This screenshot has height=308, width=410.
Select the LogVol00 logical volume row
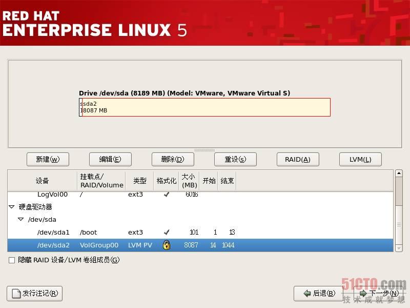200,195
